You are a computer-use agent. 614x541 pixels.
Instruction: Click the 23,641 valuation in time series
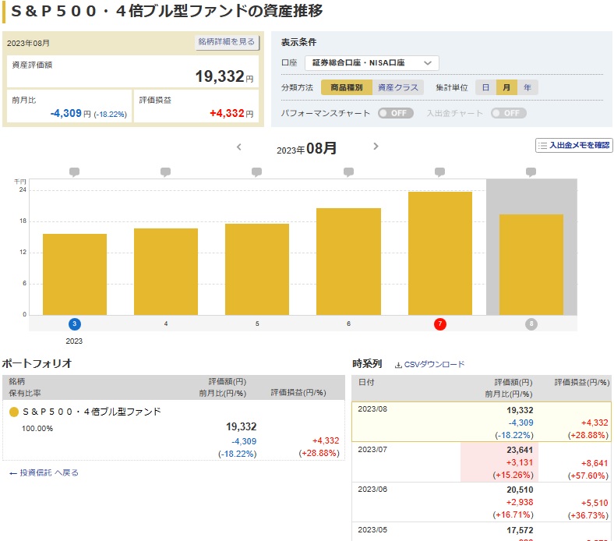pos(520,450)
